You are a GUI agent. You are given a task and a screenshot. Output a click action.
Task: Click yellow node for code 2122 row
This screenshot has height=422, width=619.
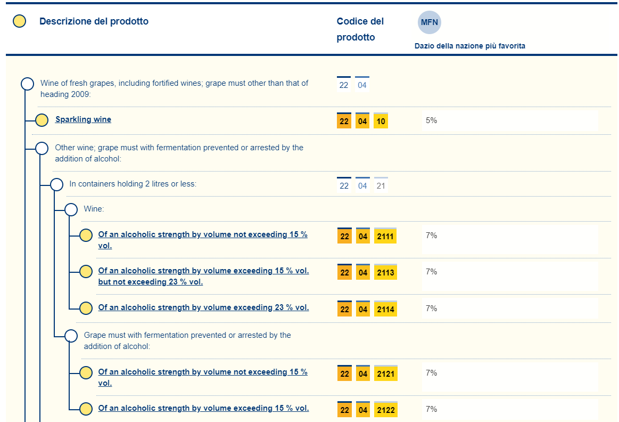[86, 409]
